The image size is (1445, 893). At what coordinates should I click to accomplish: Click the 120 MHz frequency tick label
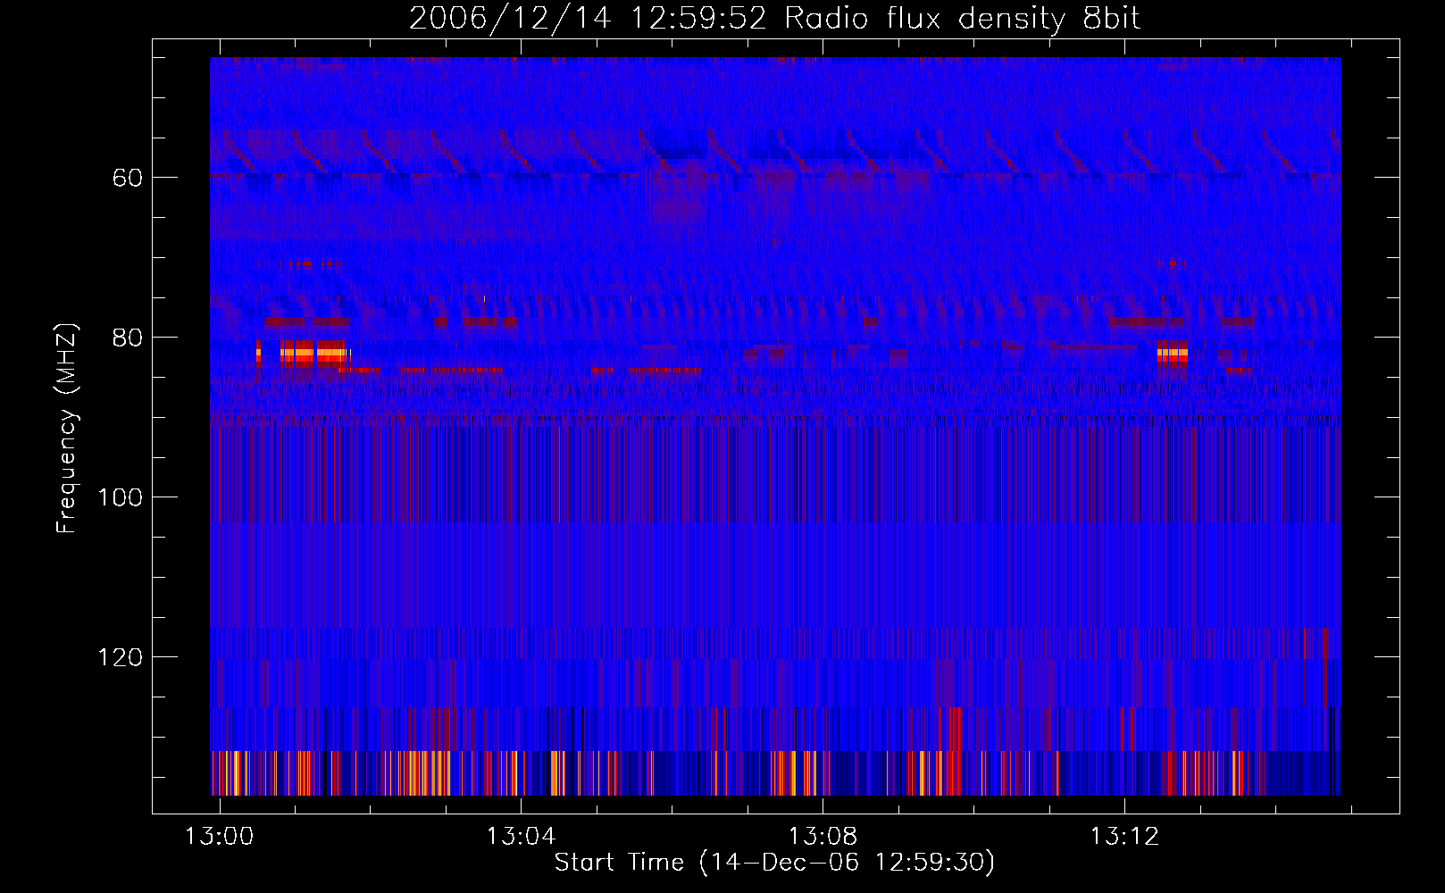pos(121,657)
